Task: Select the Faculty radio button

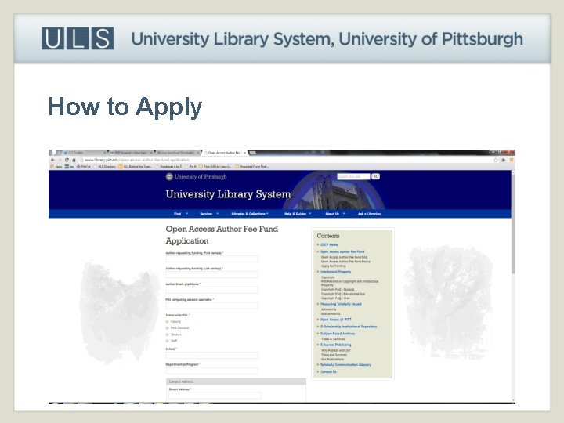Action: [168, 322]
